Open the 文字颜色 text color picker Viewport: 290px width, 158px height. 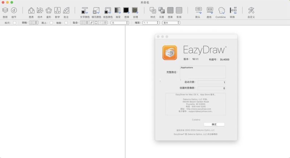[x=85, y=11]
